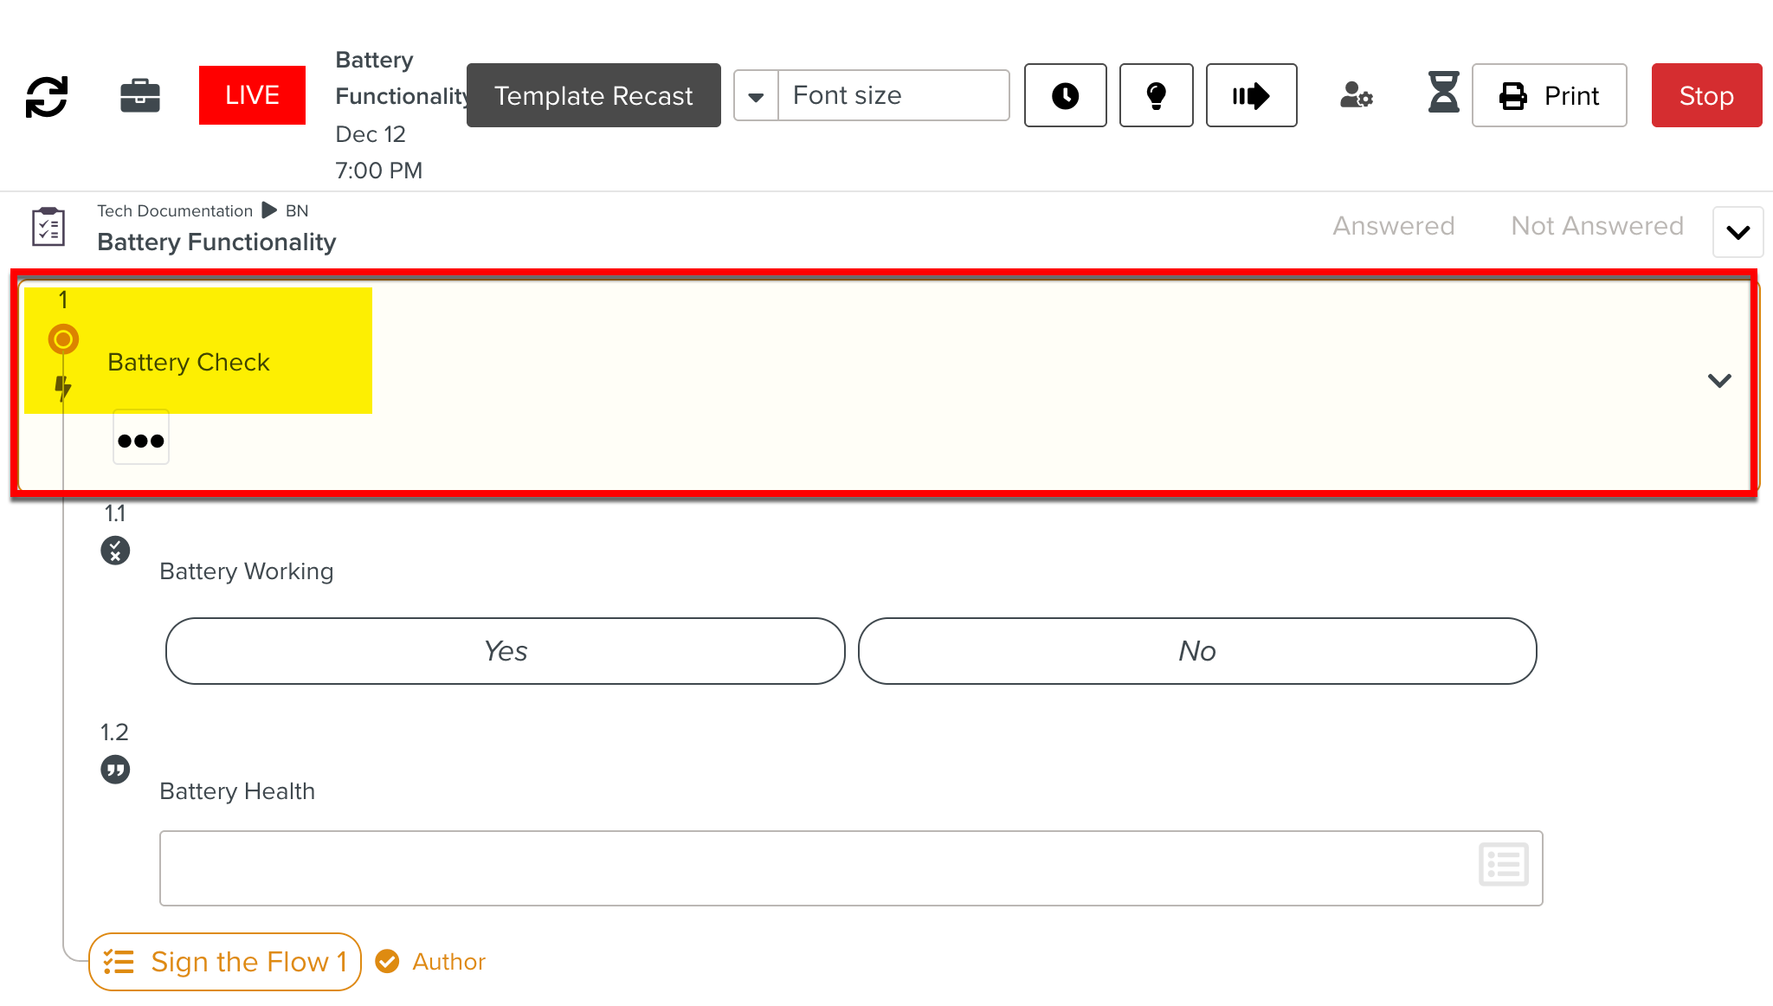Open the toolbox briefcase icon
This screenshot has height=1006, width=1773.
(140, 95)
